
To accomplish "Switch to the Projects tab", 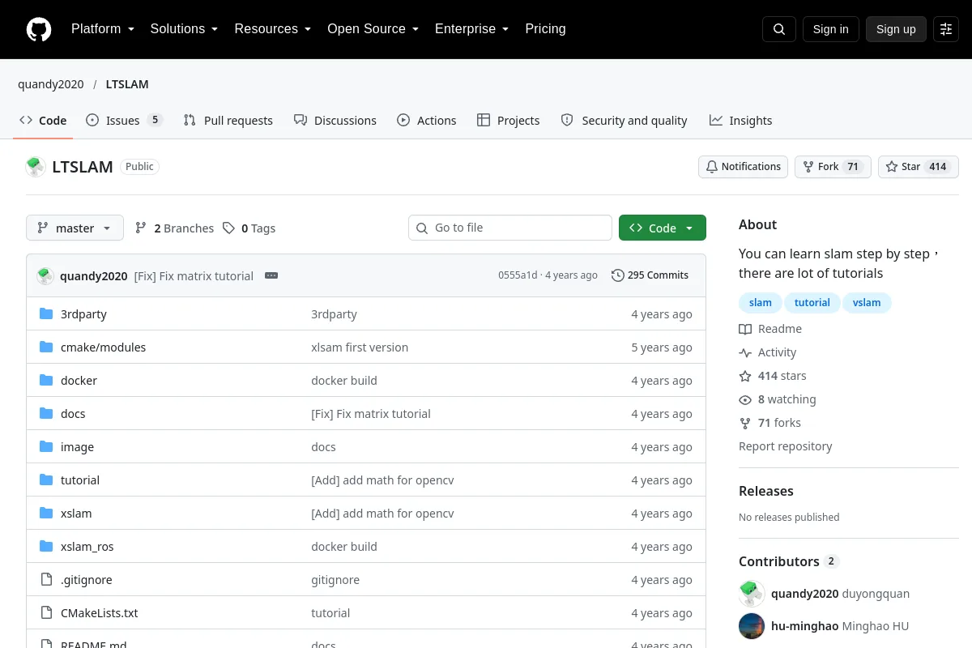I will (x=509, y=121).
